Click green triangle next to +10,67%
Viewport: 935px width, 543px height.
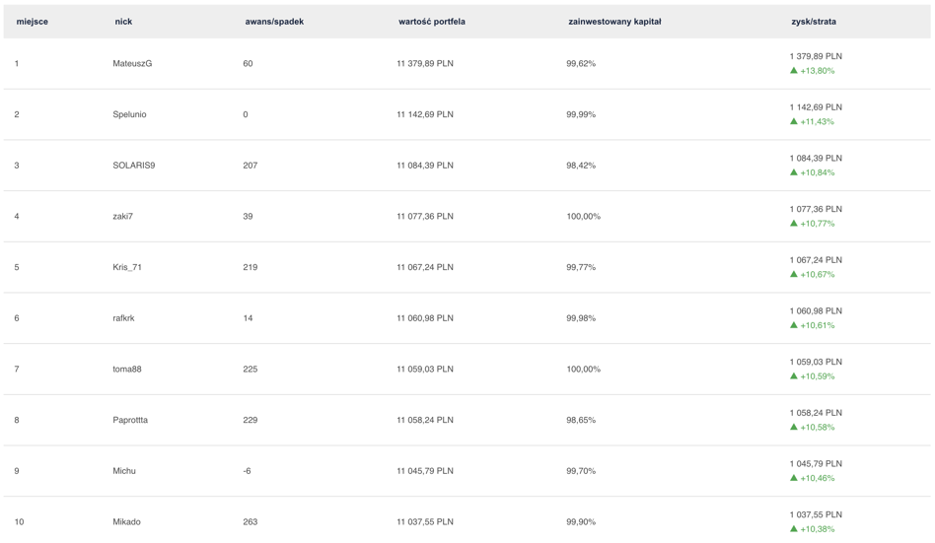pos(793,274)
